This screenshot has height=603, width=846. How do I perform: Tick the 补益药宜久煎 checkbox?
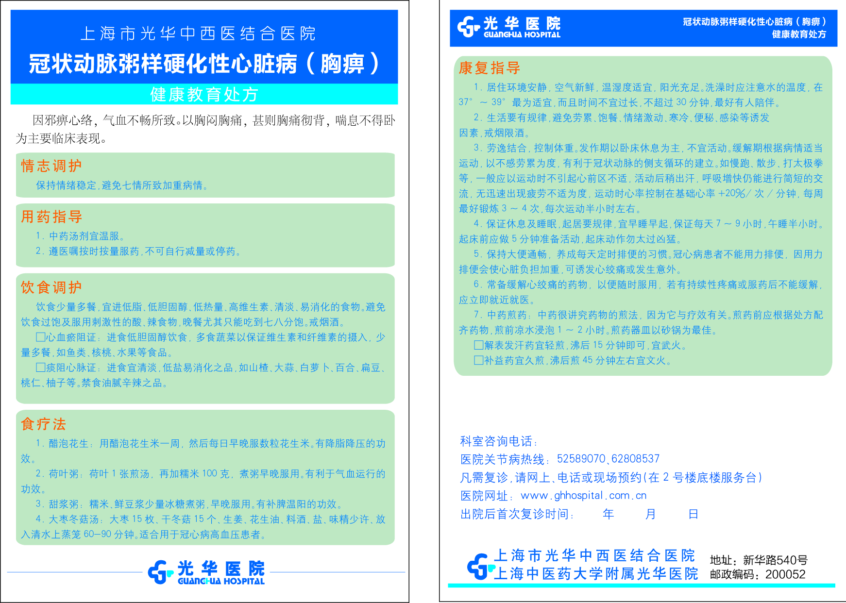479,360
